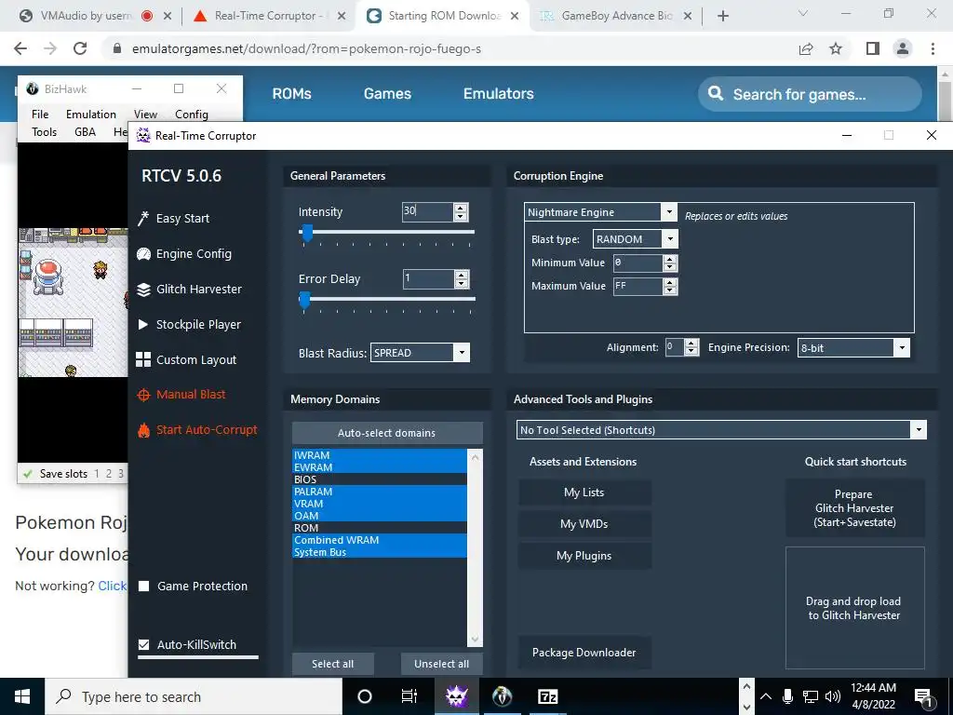Increase Error Delay stepper value
The width and height of the screenshot is (953, 715).
(462, 275)
